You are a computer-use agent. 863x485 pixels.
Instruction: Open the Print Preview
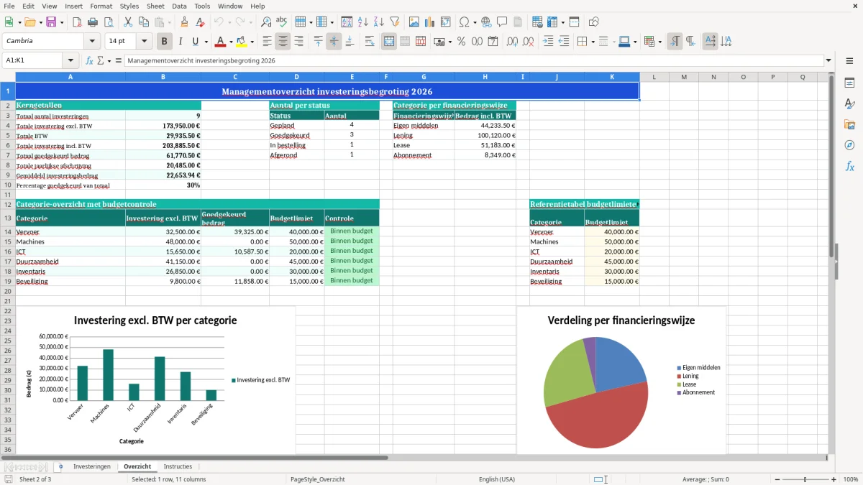109,22
